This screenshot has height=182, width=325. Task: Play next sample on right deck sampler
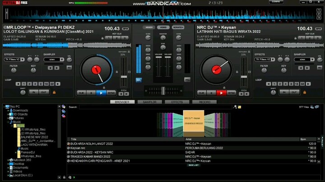pyautogui.click(x=307, y=68)
